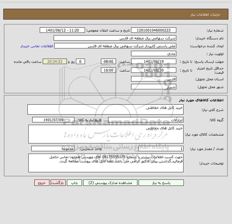Screen dimensions: 232x224
Task: Open مشاهده مدارک پیوستی (2) button
Action: point(110,183)
